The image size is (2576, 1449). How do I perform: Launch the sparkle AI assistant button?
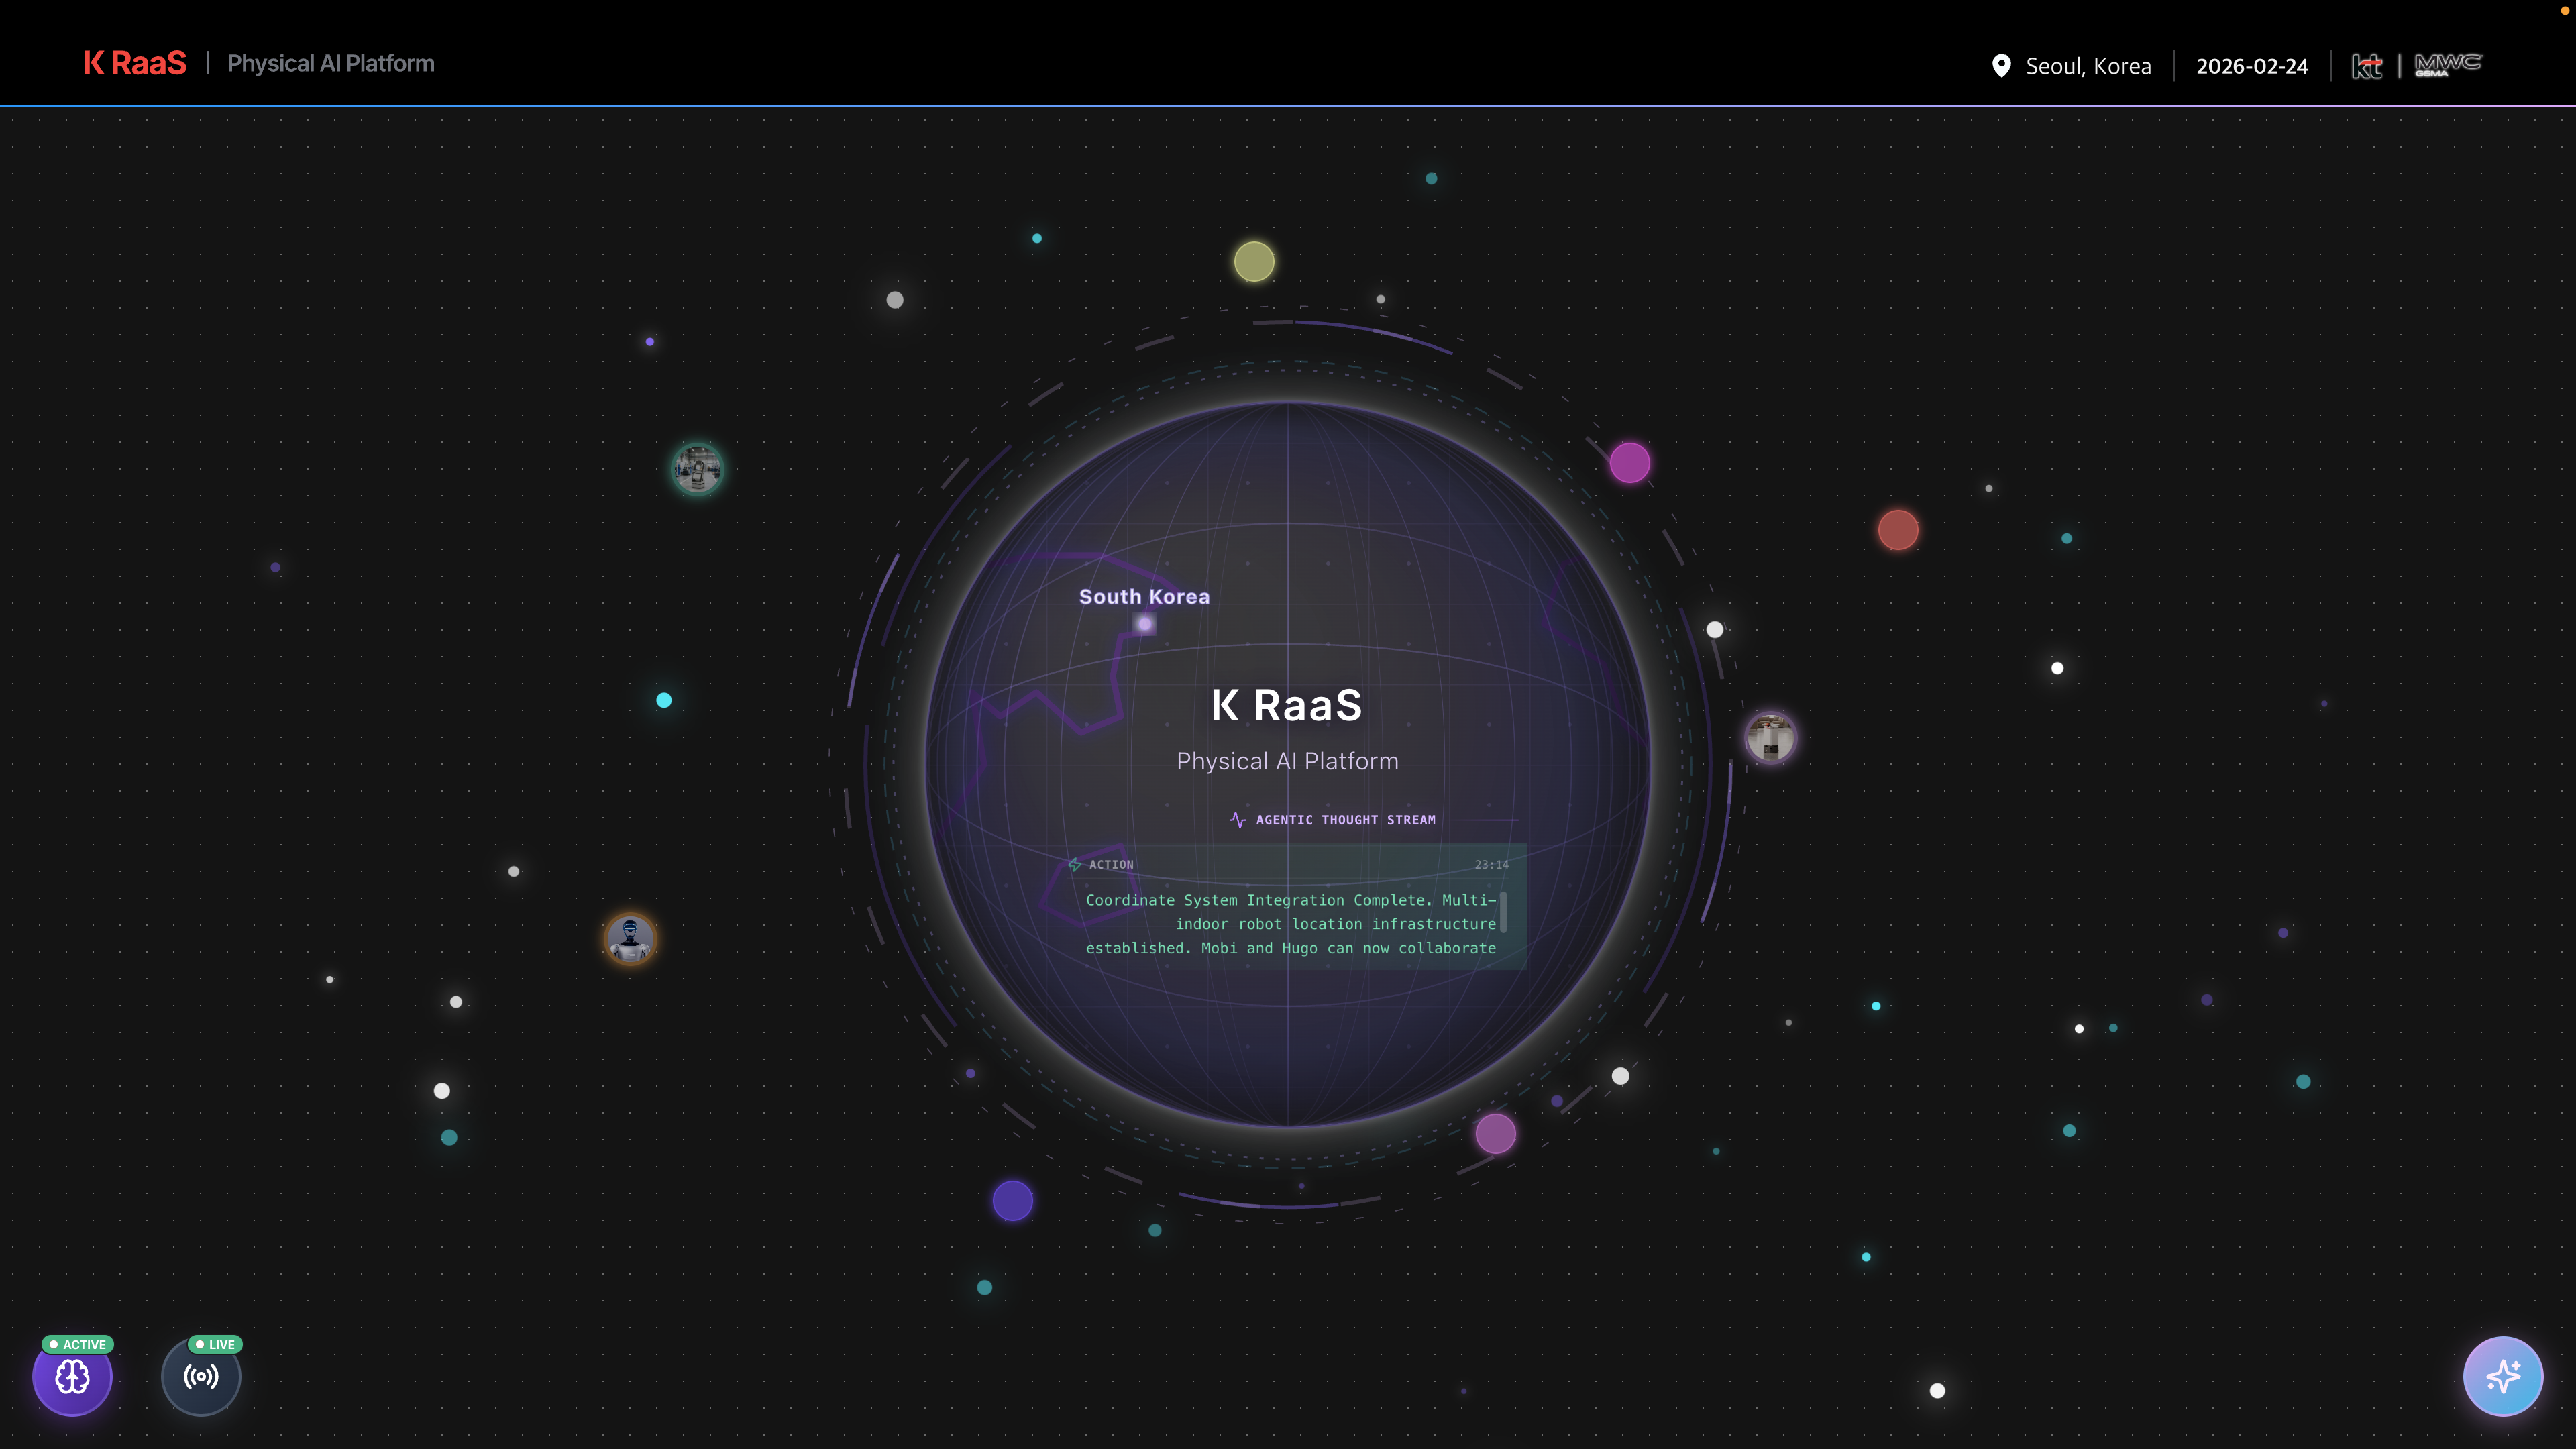tap(2503, 1376)
